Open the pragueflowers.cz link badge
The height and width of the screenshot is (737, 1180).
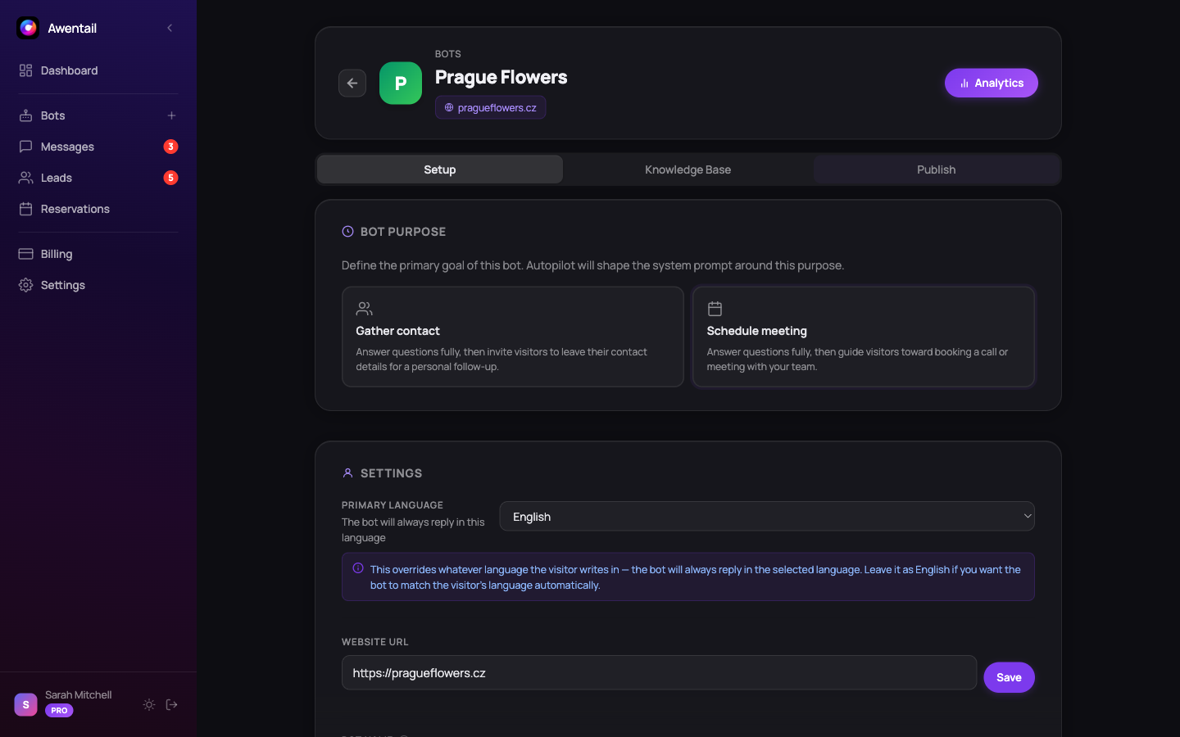point(490,107)
